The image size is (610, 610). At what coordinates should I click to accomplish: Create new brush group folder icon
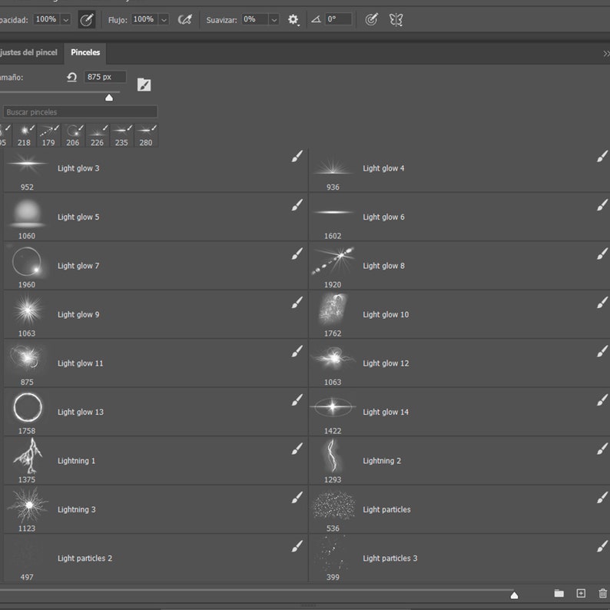(x=559, y=593)
